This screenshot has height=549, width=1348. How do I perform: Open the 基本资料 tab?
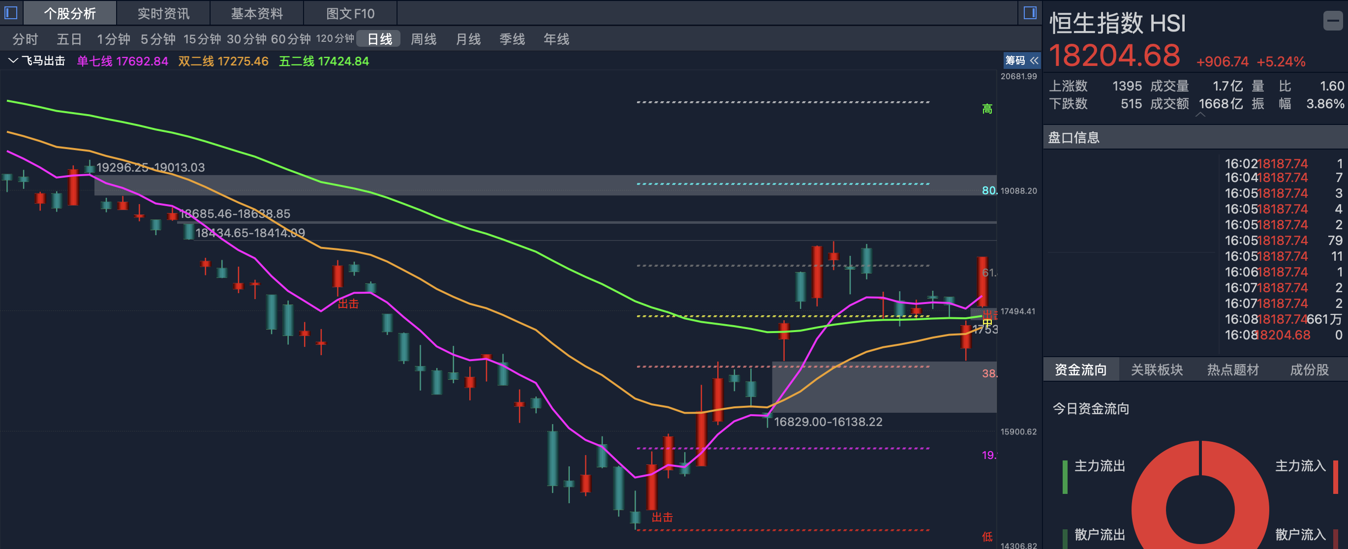[256, 13]
